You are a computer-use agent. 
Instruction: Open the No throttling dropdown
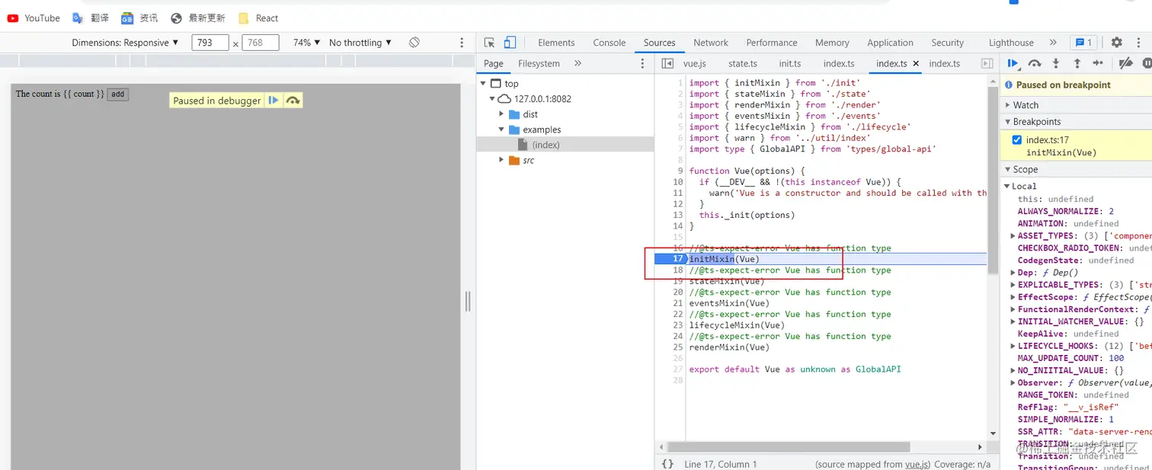pyautogui.click(x=360, y=43)
